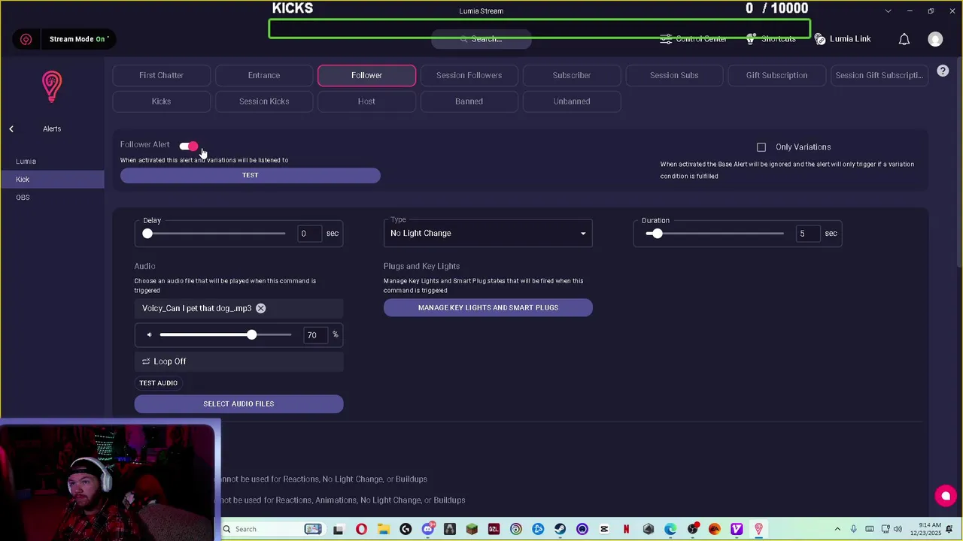Click the audio volume slider handle
The height and width of the screenshot is (541, 963).
251,335
